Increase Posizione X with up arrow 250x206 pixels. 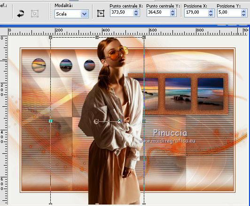coord(211,11)
